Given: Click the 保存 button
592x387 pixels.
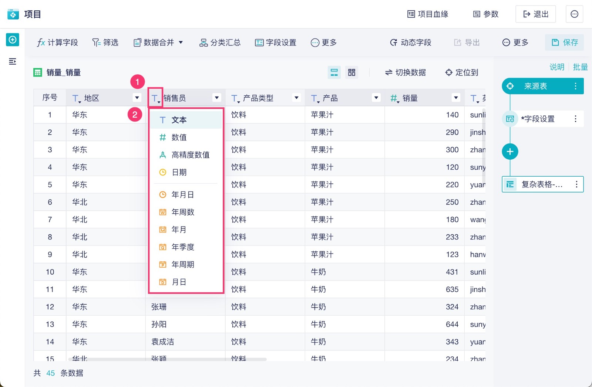Looking at the screenshot, I should 564,43.
